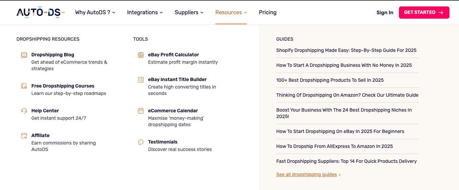
Task: Click the Get Started button
Action: tap(424, 13)
